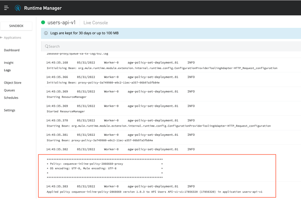This screenshot has height=199, width=301.
Task: Open the hamburger navigation menu
Action: pos(6,8)
